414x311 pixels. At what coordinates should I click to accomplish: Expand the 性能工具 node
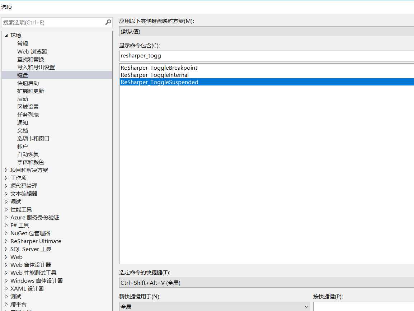pos(6,209)
